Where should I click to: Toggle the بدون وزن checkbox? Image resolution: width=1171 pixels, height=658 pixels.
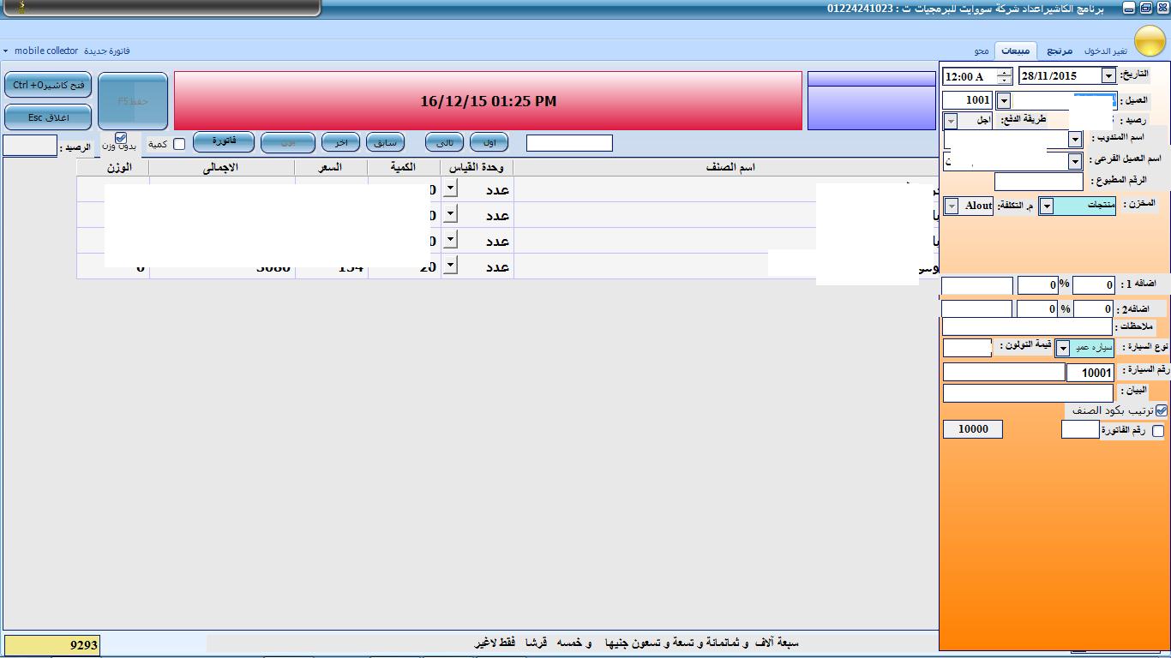tap(121, 137)
